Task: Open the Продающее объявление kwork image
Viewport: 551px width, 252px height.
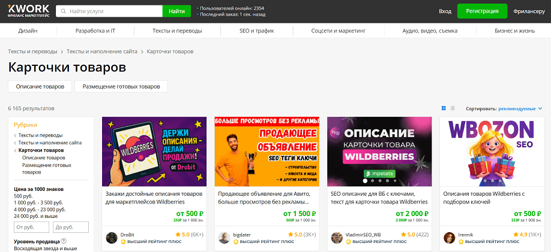Action: [x=267, y=151]
